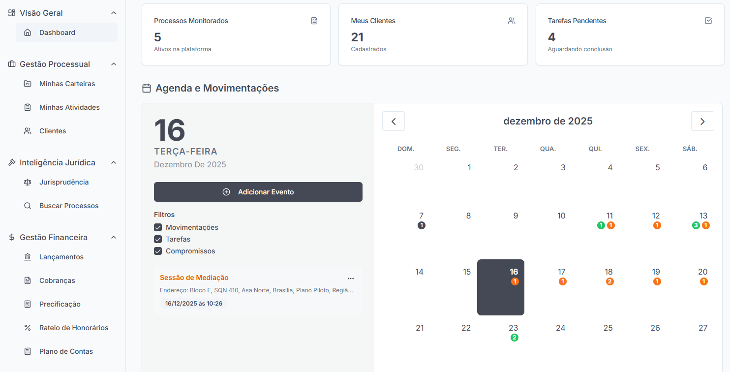Select Clientes in the sidebar
730x372 pixels.
pyautogui.click(x=52, y=130)
